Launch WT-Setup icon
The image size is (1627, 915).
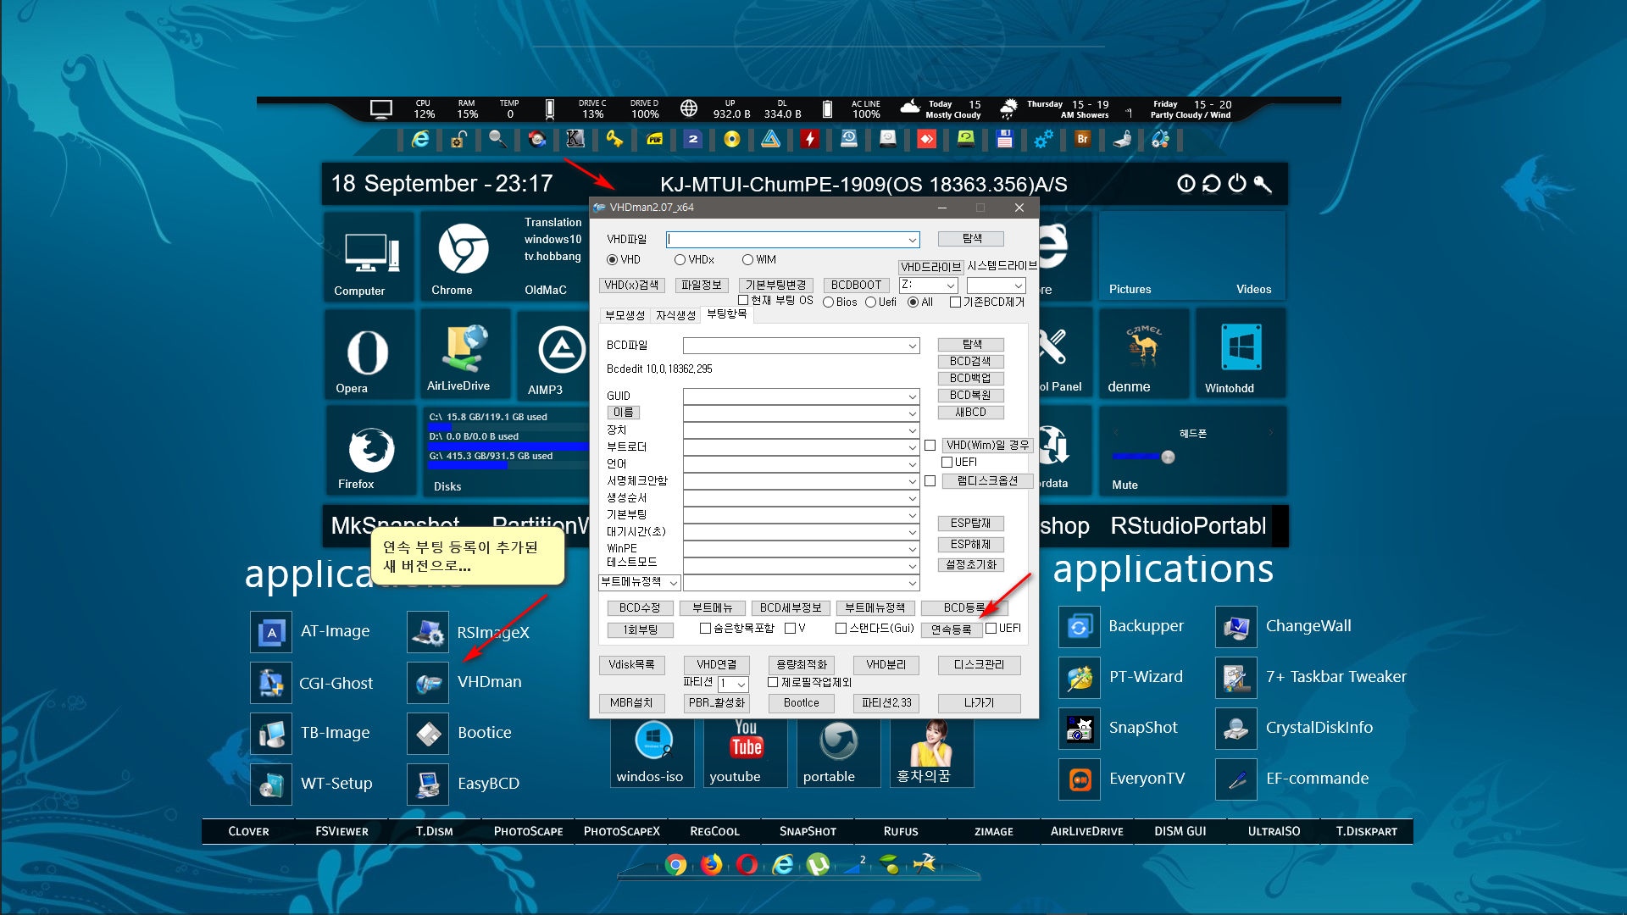(x=271, y=784)
